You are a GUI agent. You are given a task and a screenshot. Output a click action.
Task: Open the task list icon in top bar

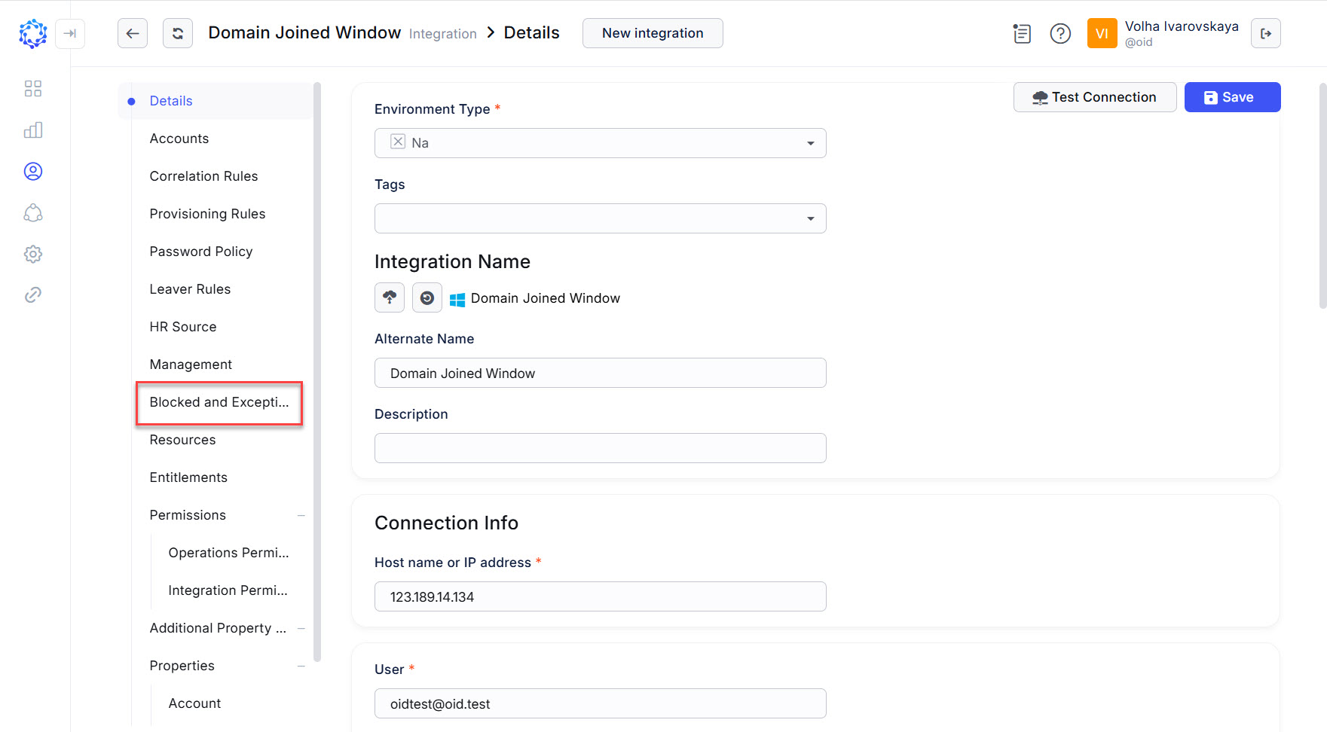click(1022, 33)
